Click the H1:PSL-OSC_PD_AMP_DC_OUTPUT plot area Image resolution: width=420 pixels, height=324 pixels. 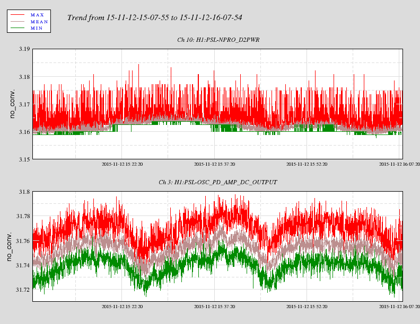[x=217, y=247]
